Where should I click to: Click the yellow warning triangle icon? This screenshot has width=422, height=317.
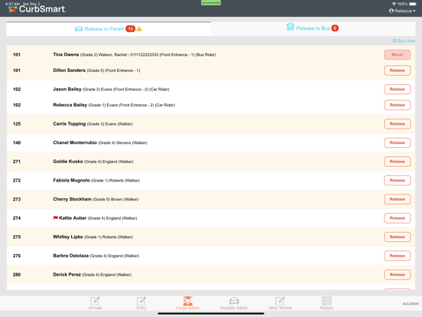(139, 29)
